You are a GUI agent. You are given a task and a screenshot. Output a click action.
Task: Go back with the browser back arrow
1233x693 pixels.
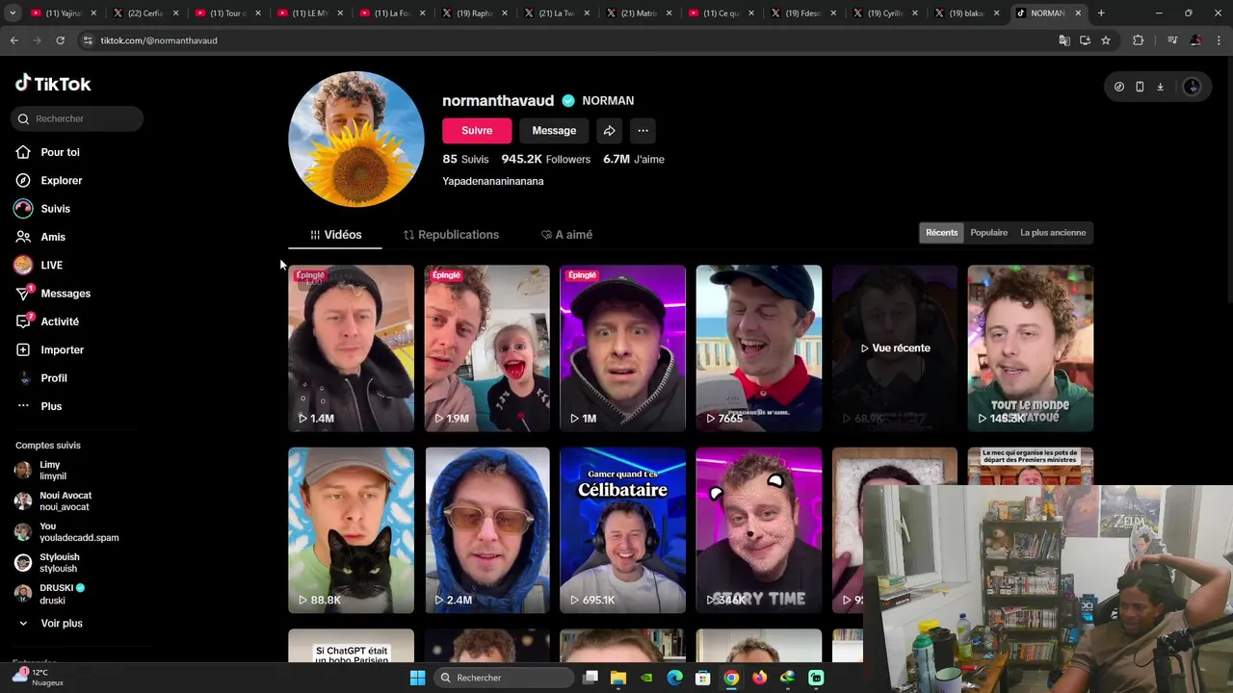point(13,40)
